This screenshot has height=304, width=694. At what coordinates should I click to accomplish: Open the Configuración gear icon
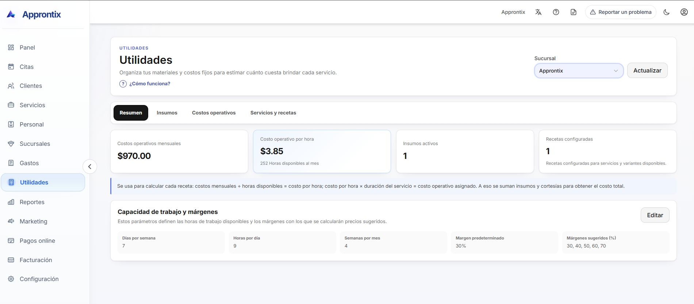point(11,279)
